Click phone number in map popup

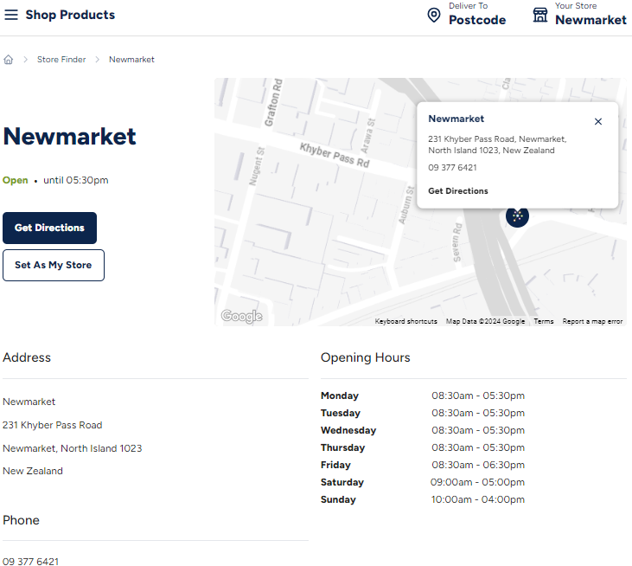452,167
